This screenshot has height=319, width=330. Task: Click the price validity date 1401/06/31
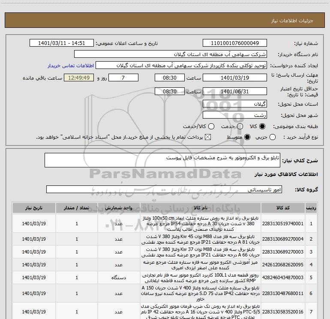pos(235,92)
